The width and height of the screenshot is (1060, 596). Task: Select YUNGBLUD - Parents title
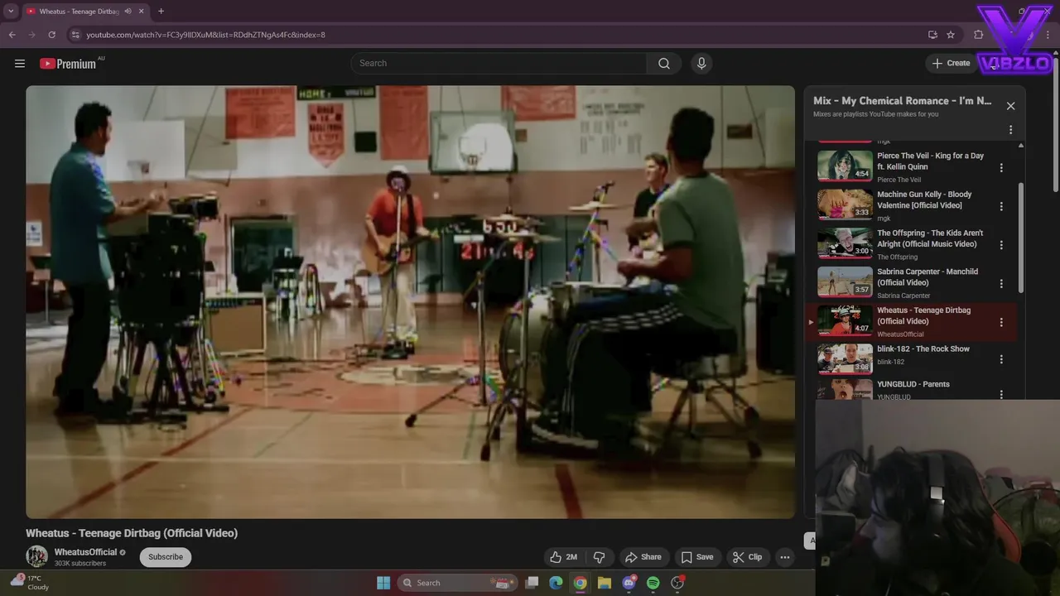click(913, 384)
